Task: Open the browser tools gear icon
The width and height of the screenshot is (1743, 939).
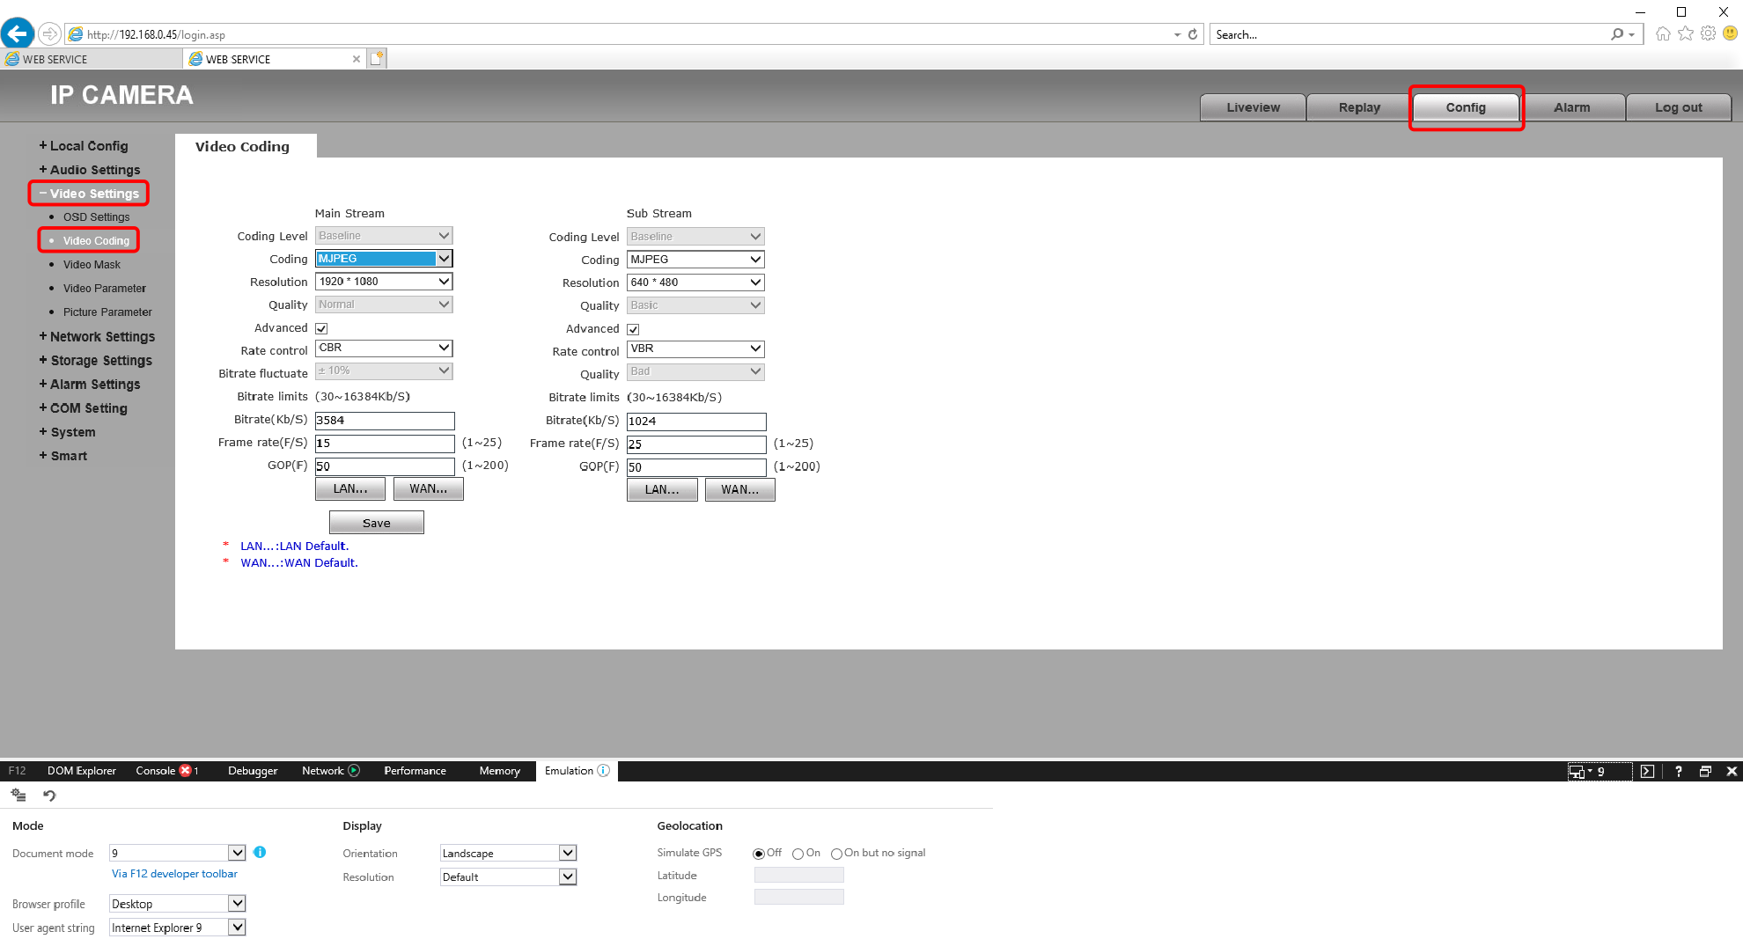Action: click(1708, 33)
